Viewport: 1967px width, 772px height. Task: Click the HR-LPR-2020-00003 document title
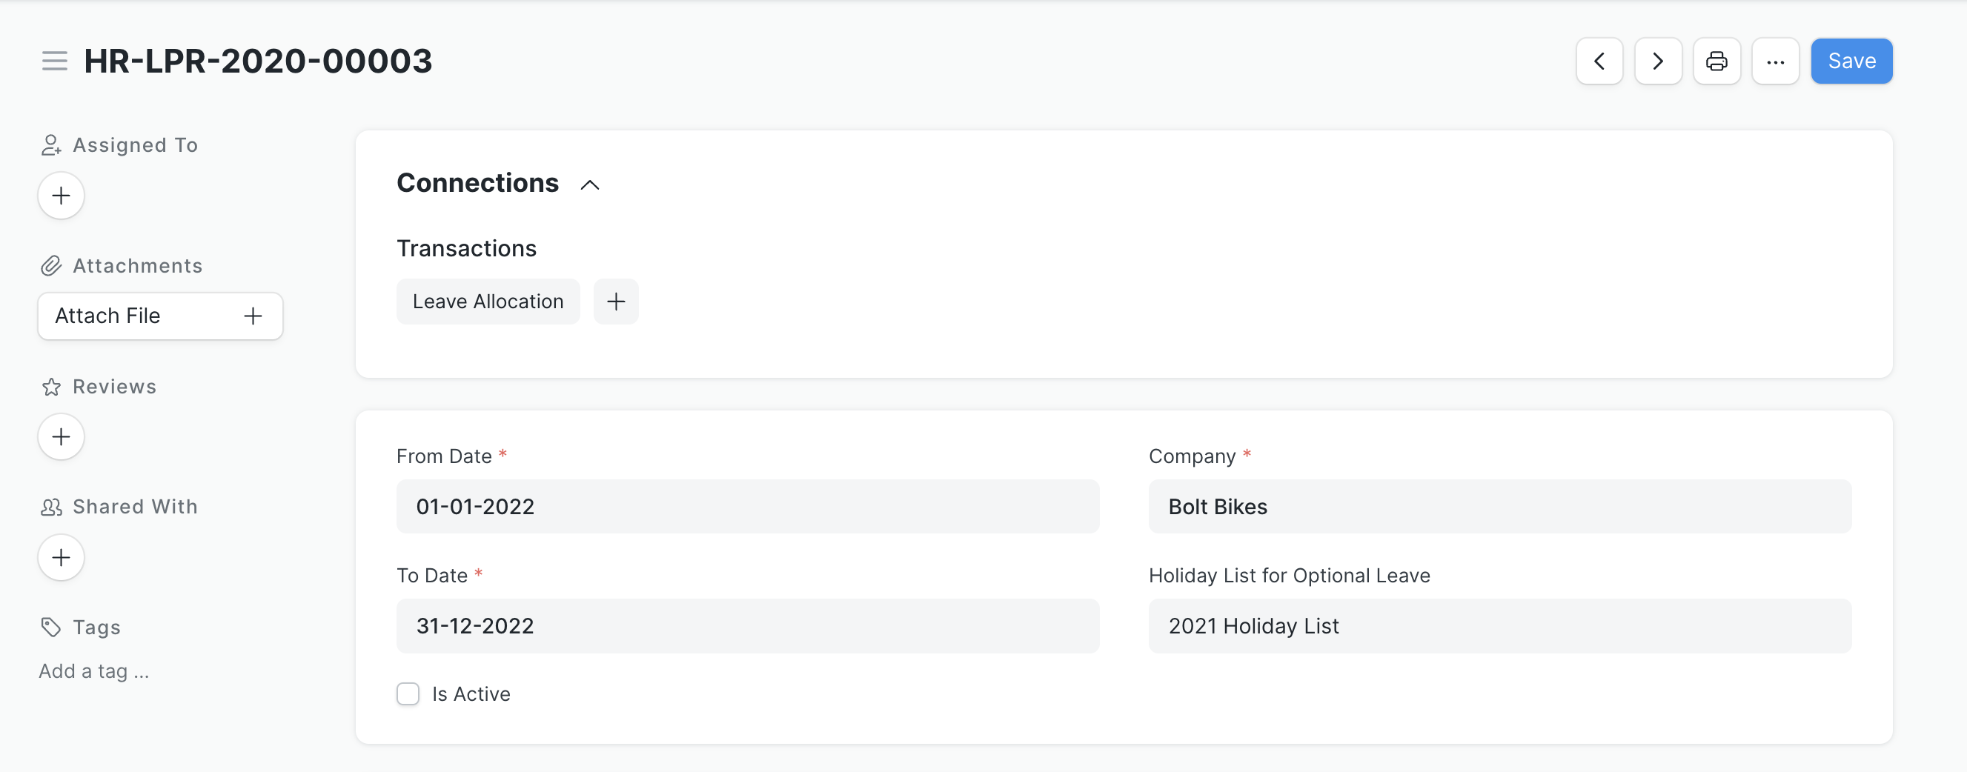pyautogui.click(x=258, y=61)
